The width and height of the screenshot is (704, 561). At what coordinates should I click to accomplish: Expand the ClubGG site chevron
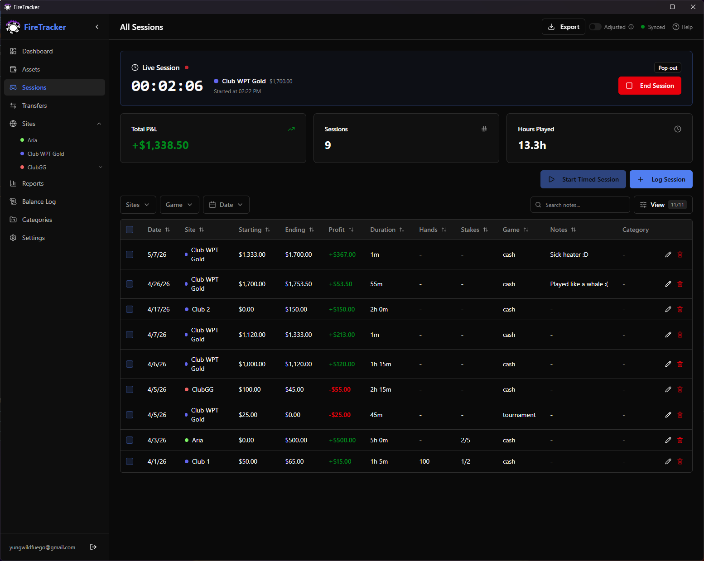(101, 167)
